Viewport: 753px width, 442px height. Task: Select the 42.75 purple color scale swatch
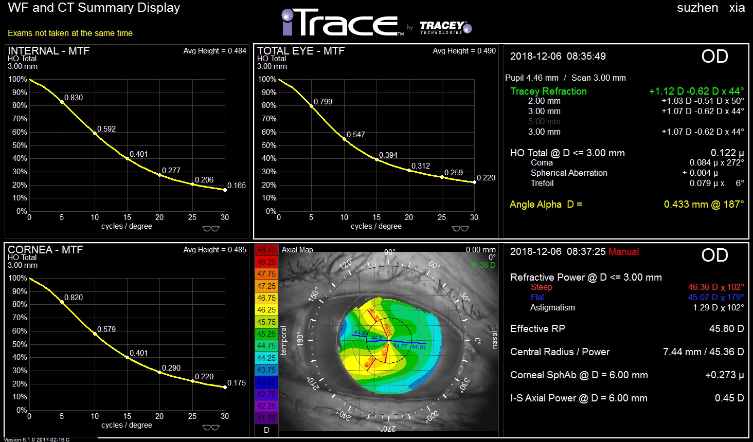click(x=266, y=394)
